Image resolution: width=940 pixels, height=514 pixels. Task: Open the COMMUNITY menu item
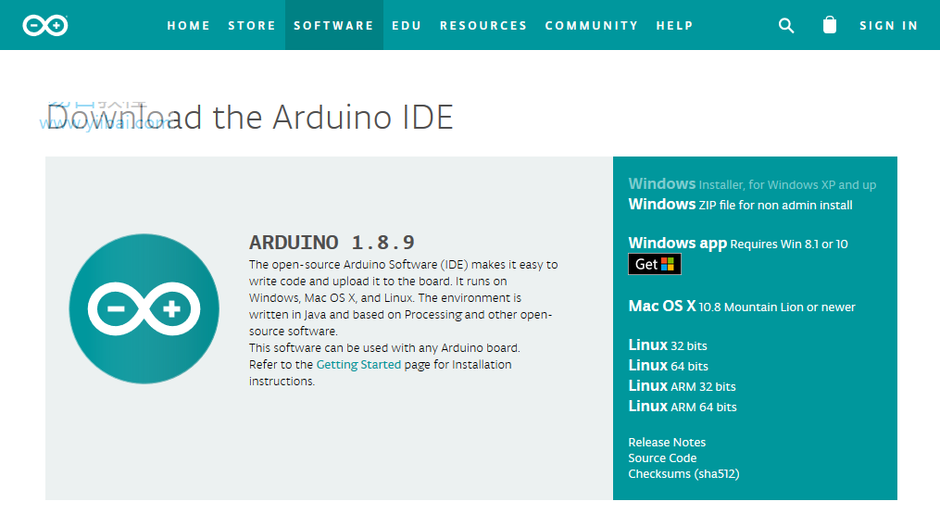pos(592,25)
